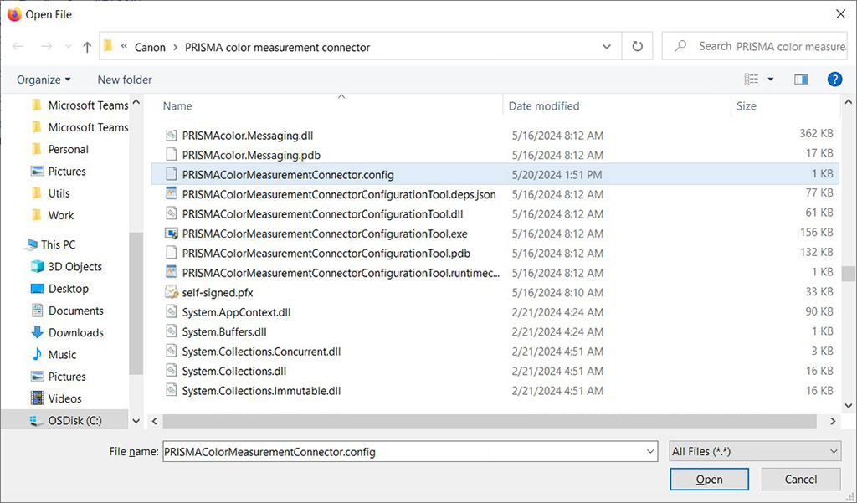Go up one folder level

coord(87,48)
